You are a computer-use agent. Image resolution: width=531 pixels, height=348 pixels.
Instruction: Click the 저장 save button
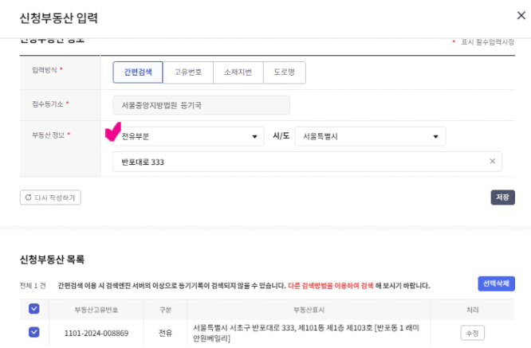[502, 197]
